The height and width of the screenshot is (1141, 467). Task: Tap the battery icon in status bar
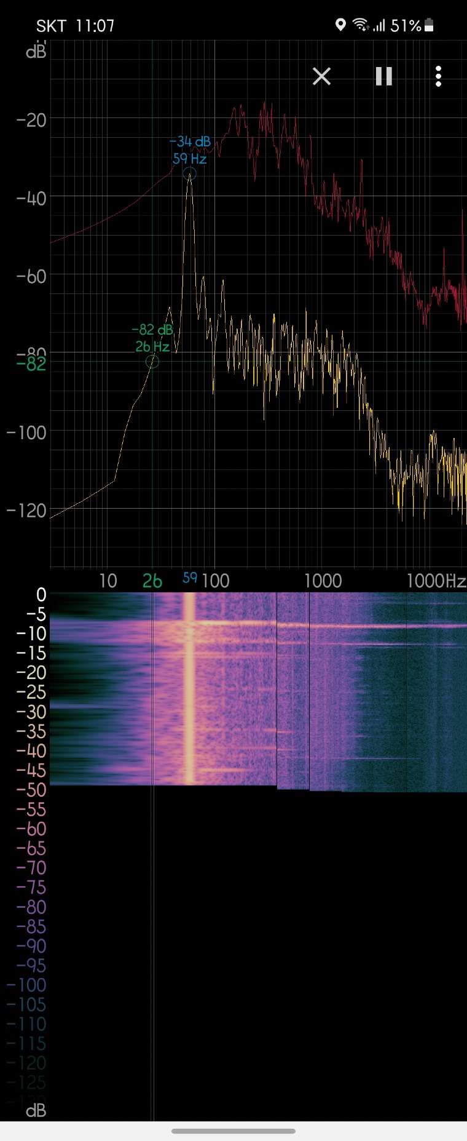click(429, 25)
